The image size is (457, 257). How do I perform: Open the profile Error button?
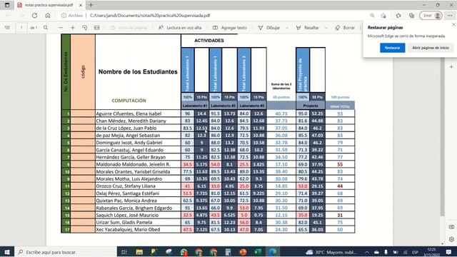pyautogui.click(x=431, y=16)
